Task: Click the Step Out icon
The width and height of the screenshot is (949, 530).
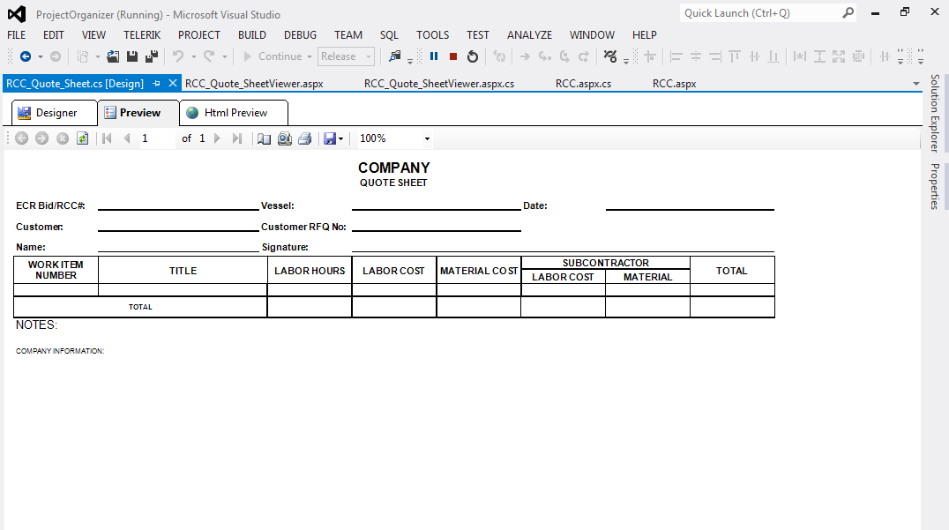Action: coord(584,56)
